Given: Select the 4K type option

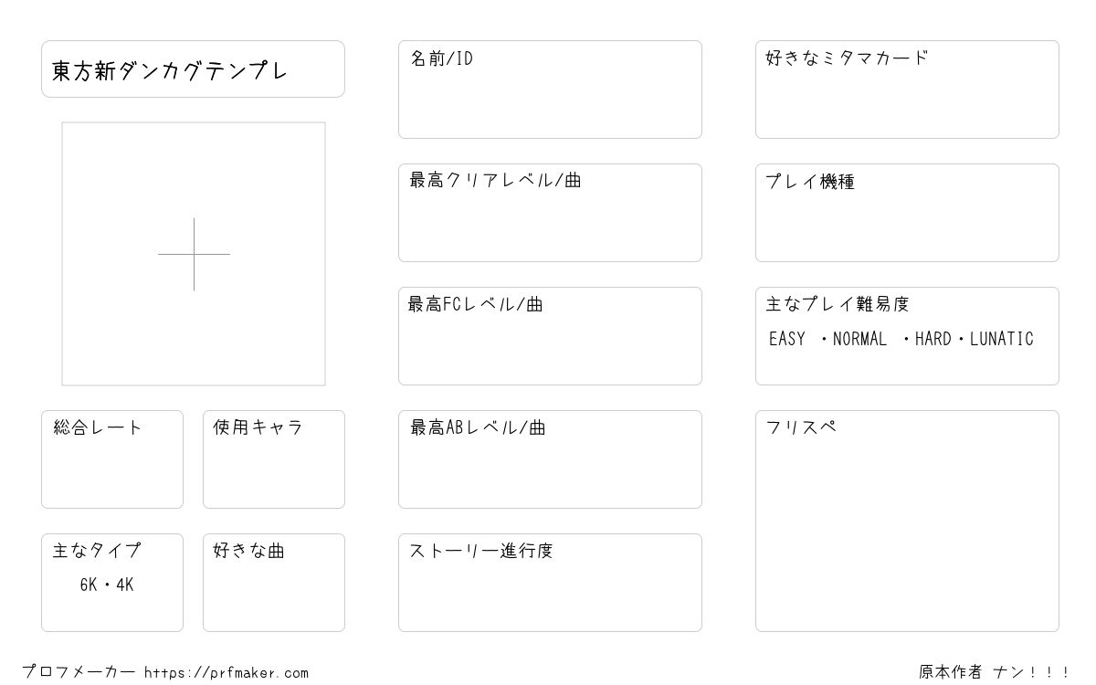Looking at the screenshot, I should 124,585.
